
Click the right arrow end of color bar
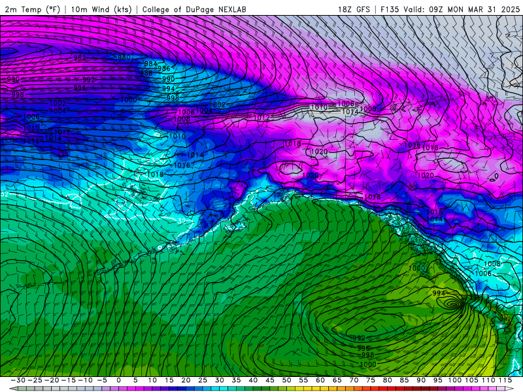click(510, 389)
